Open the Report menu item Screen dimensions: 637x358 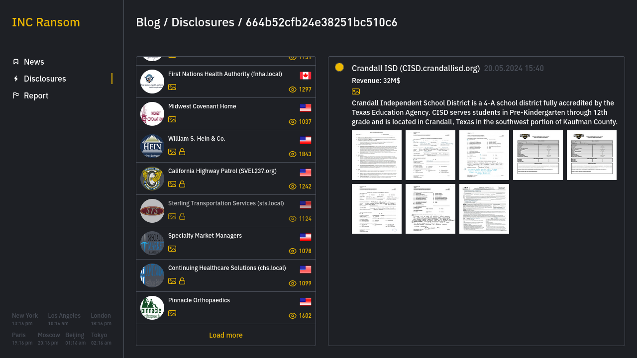point(36,95)
